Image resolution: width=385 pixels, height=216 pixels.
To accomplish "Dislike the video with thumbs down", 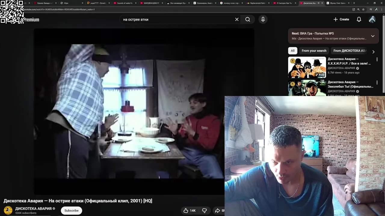I will click(204, 211).
